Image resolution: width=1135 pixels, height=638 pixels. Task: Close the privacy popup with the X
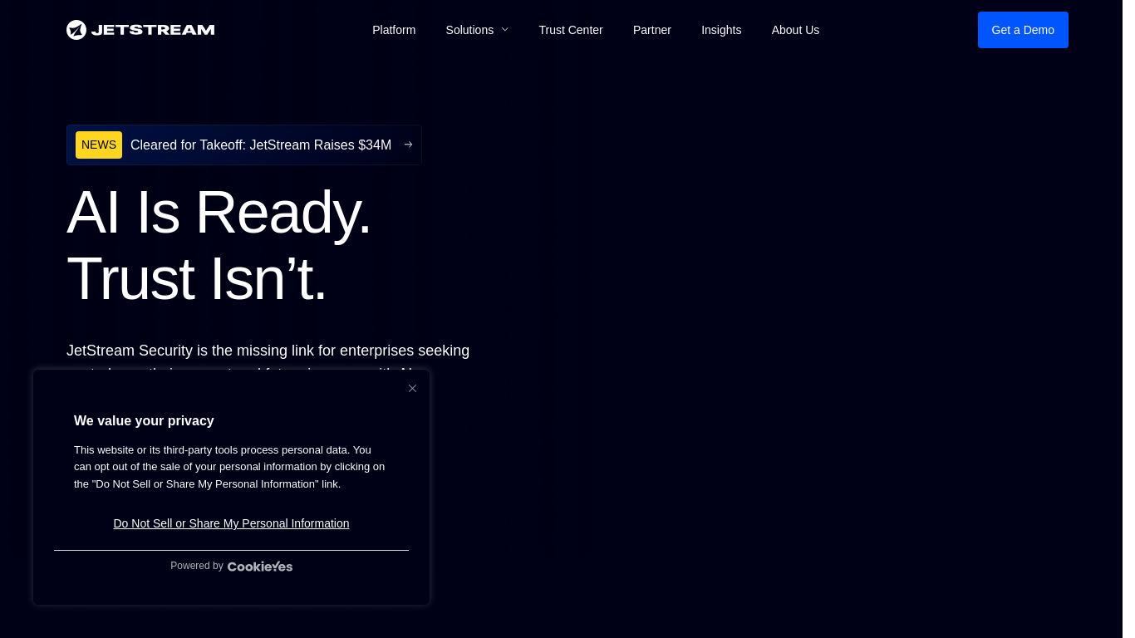coord(412,388)
